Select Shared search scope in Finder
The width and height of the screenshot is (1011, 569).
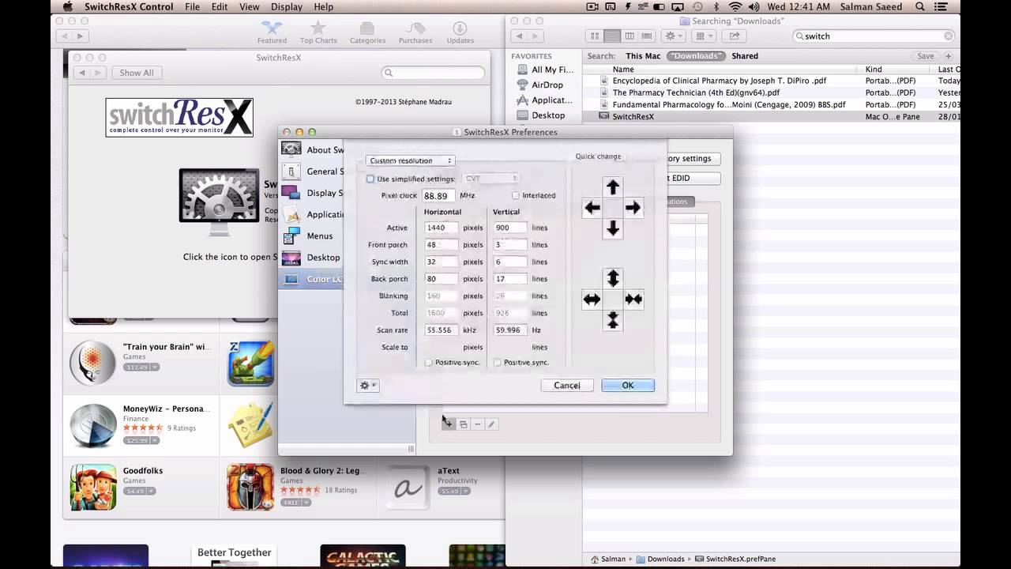[x=745, y=56]
